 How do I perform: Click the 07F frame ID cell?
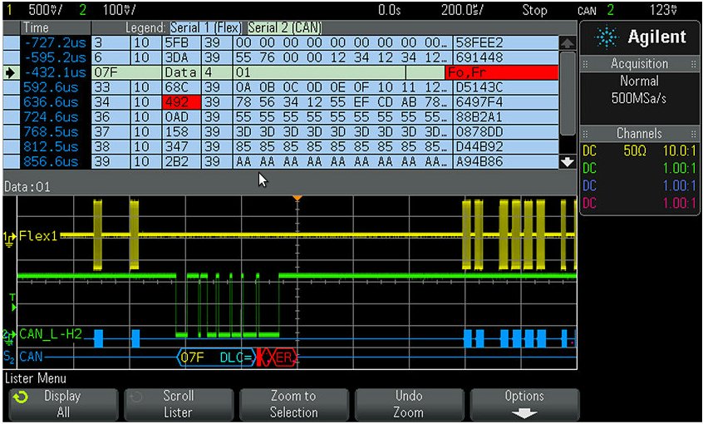(x=126, y=72)
